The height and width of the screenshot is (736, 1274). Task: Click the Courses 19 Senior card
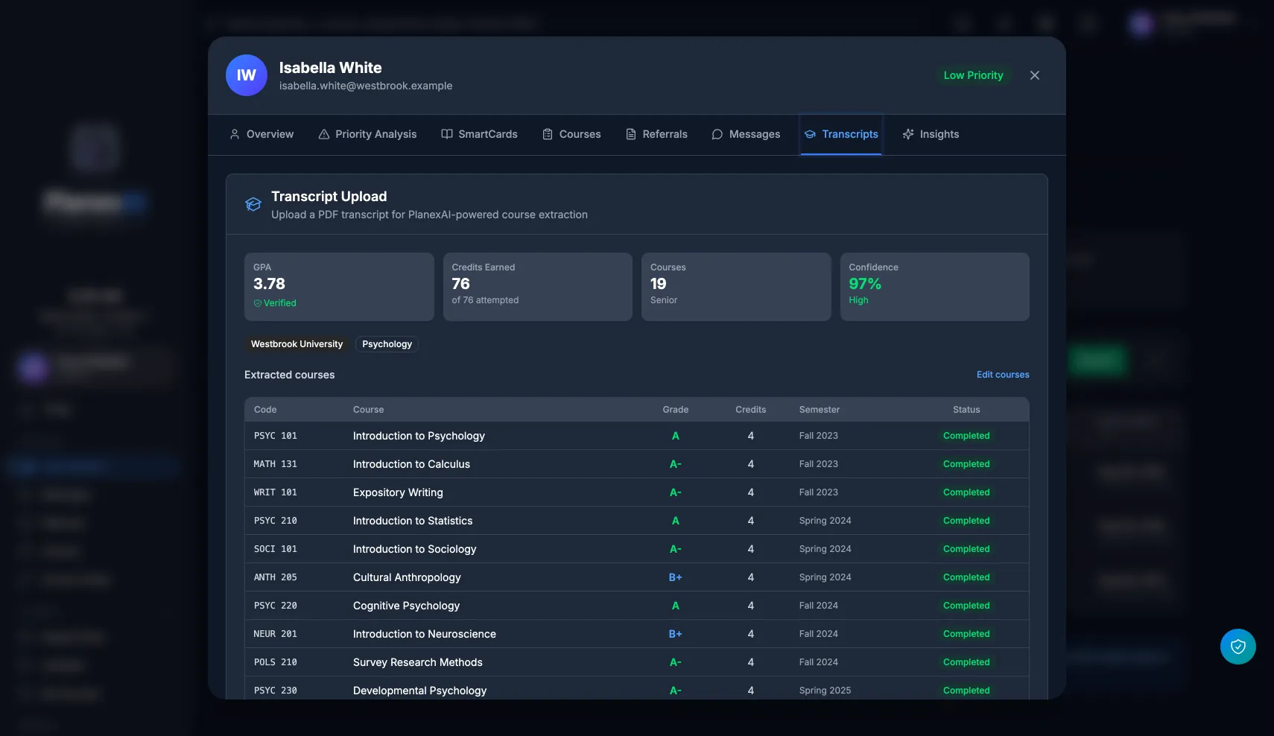pos(736,287)
